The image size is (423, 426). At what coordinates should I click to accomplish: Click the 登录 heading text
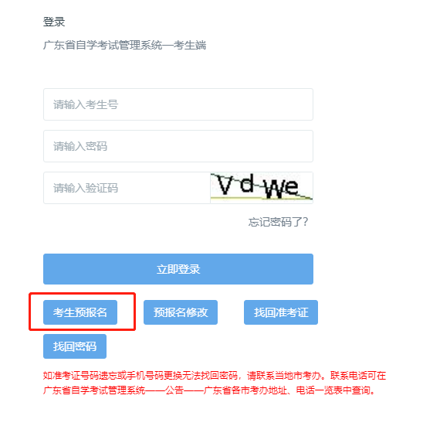(x=54, y=22)
